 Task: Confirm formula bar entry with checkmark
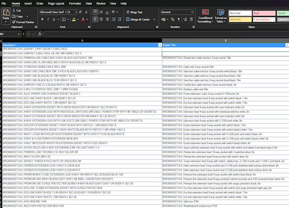(34, 34)
